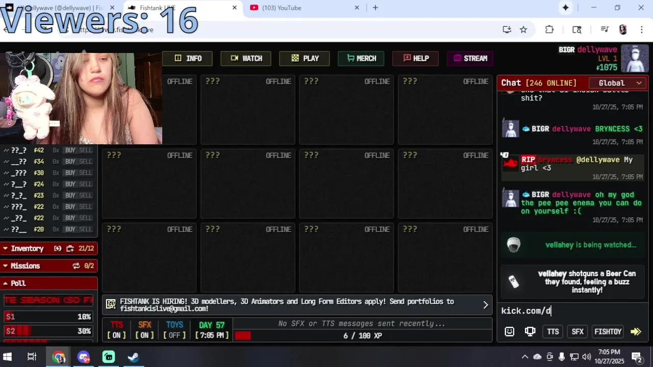Click Chrome install app icon
Viewport: 653px width, 367px height.
[x=507, y=30]
